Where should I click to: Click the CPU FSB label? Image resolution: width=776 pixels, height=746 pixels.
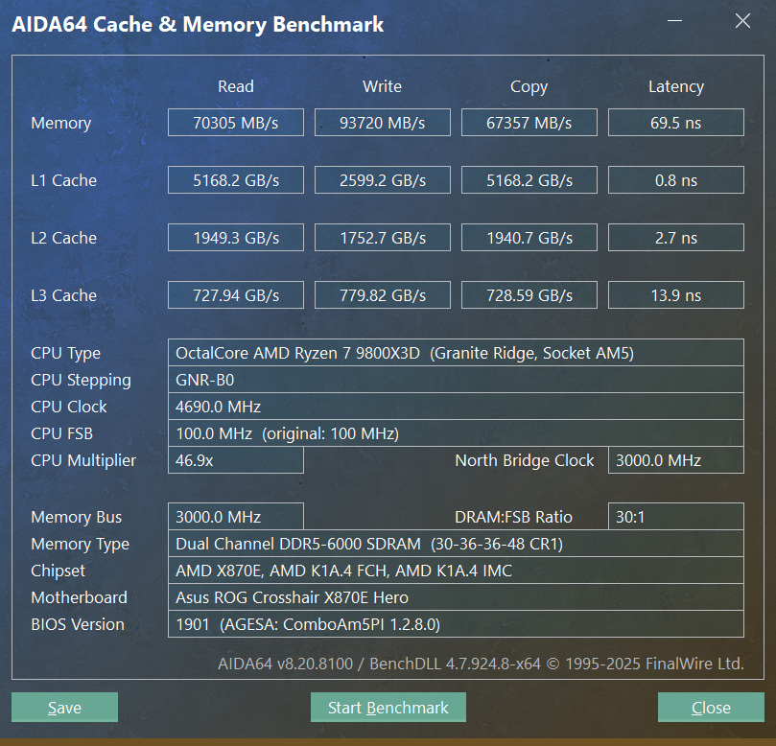(x=61, y=433)
